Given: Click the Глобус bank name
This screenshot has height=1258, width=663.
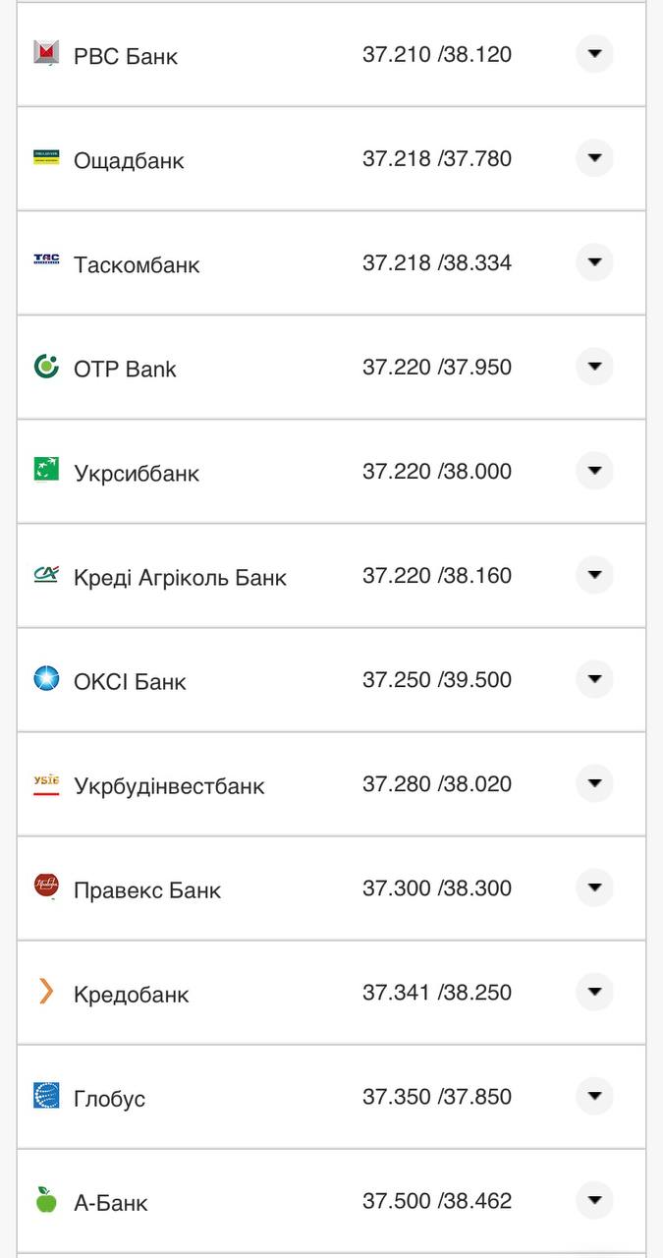Looking at the screenshot, I should [x=109, y=1099].
